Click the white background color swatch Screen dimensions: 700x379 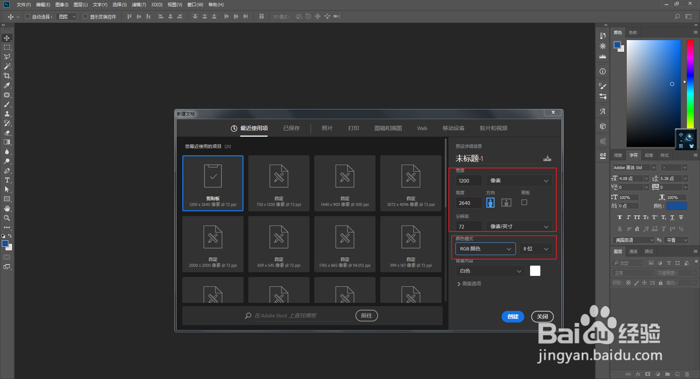click(535, 271)
